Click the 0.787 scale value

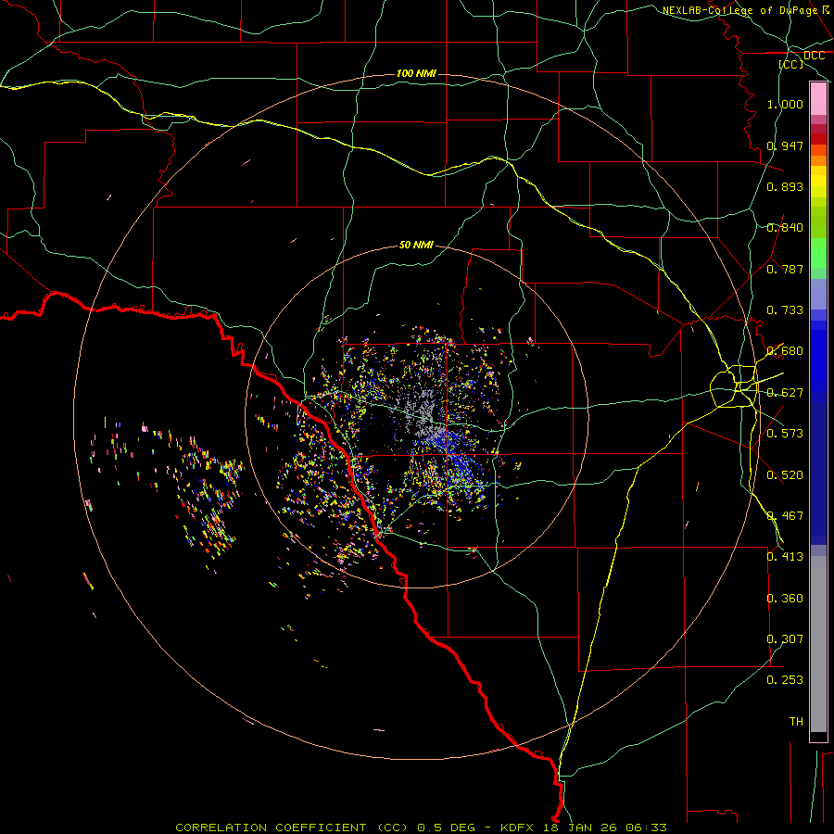click(x=785, y=269)
